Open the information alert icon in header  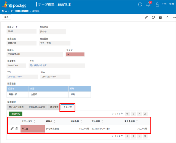coord(140,4)
